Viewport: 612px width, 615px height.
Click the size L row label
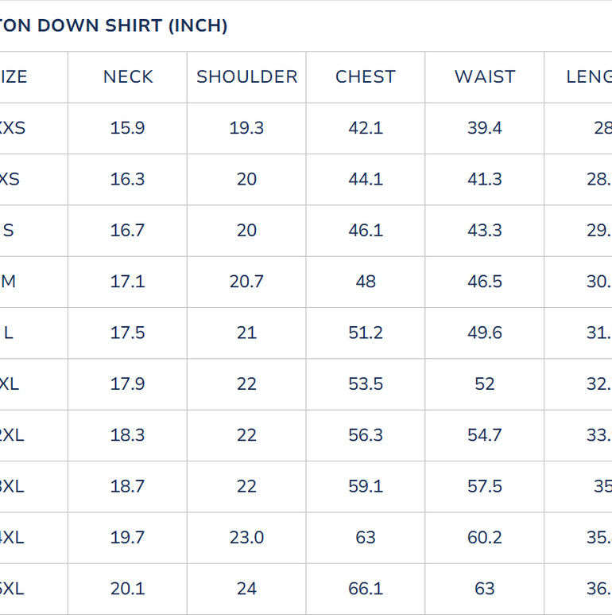pyautogui.click(x=9, y=333)
